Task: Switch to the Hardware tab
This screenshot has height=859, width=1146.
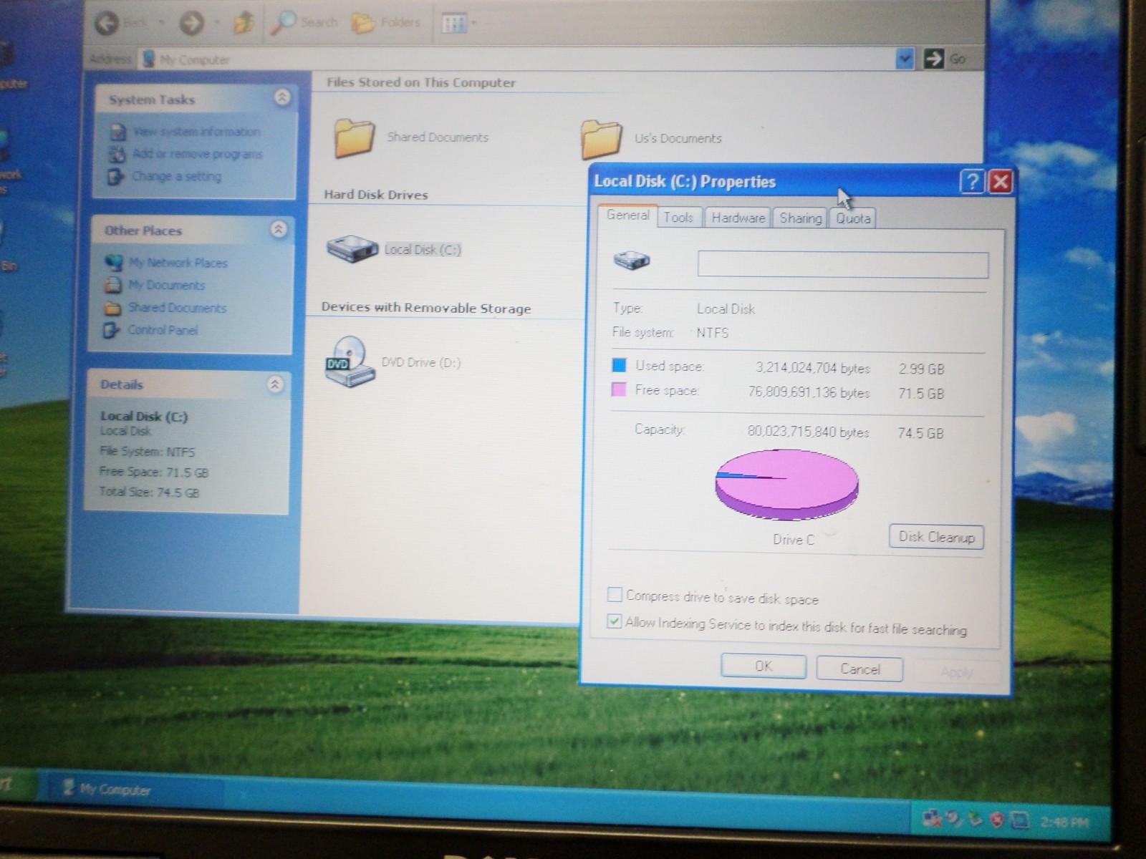Action: click(x=738, y=218)
